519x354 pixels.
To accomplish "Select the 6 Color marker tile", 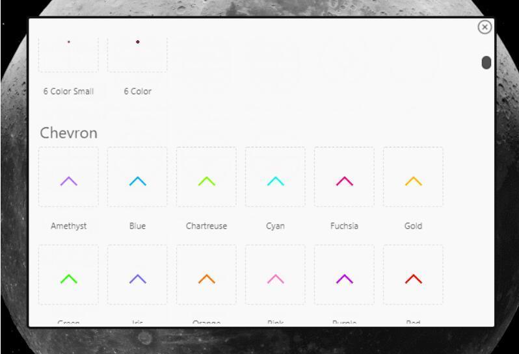I will (x=137, y=55).
